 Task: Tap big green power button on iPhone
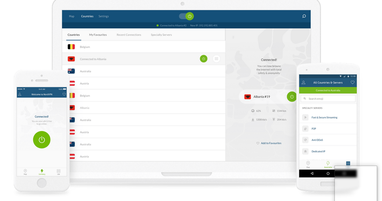click(x=42, y=139)
